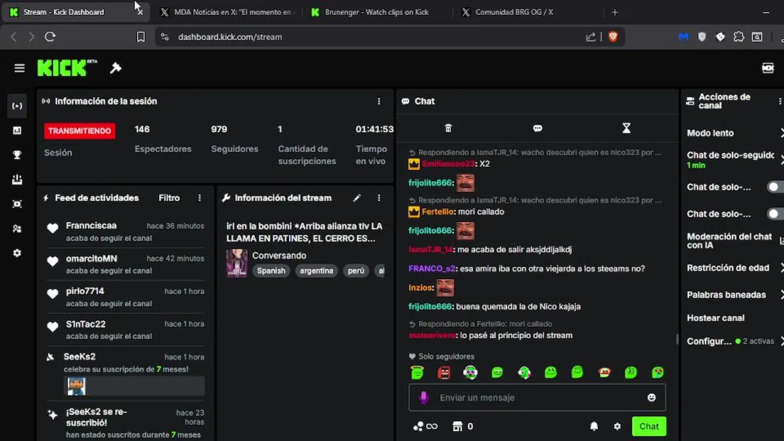Click the Brave Shields lion icon
This screenshot has width=784, height=441.
pos(613,37)
